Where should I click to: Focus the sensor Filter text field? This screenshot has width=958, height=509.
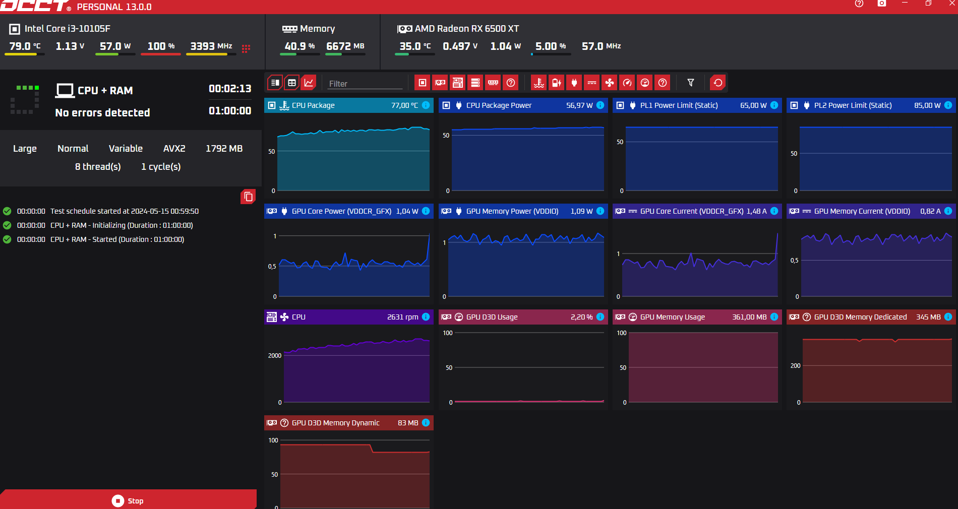pos(365,84)
